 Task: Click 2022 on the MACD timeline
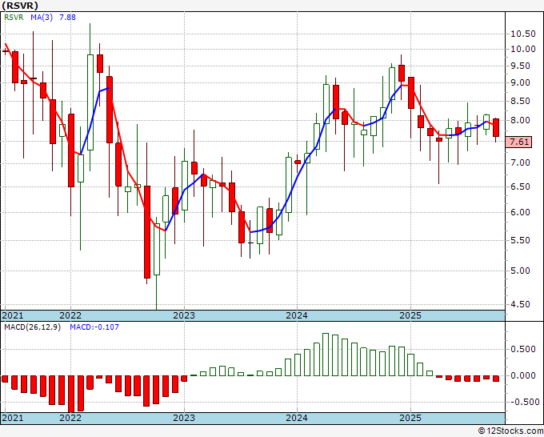(x=70, y=418)
